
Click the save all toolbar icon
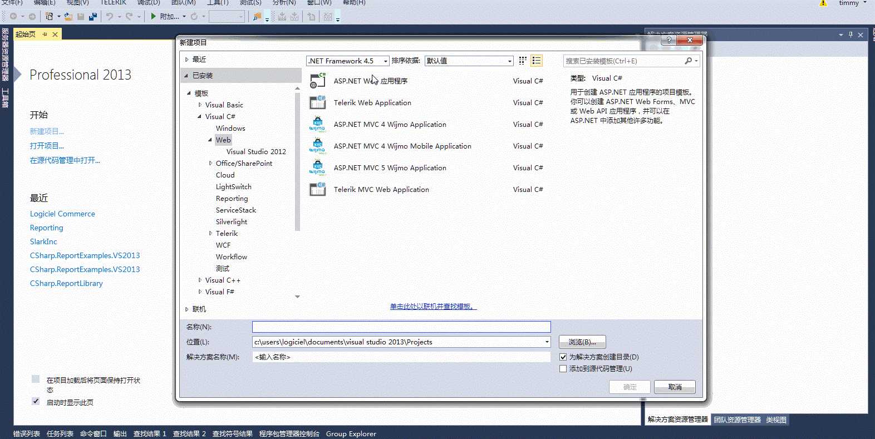[93, 17]
